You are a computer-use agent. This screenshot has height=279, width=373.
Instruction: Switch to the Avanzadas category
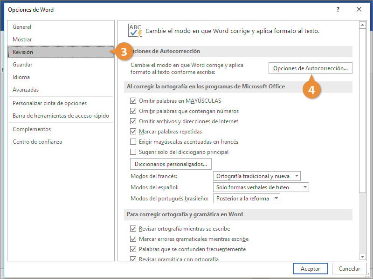point(26,90)
